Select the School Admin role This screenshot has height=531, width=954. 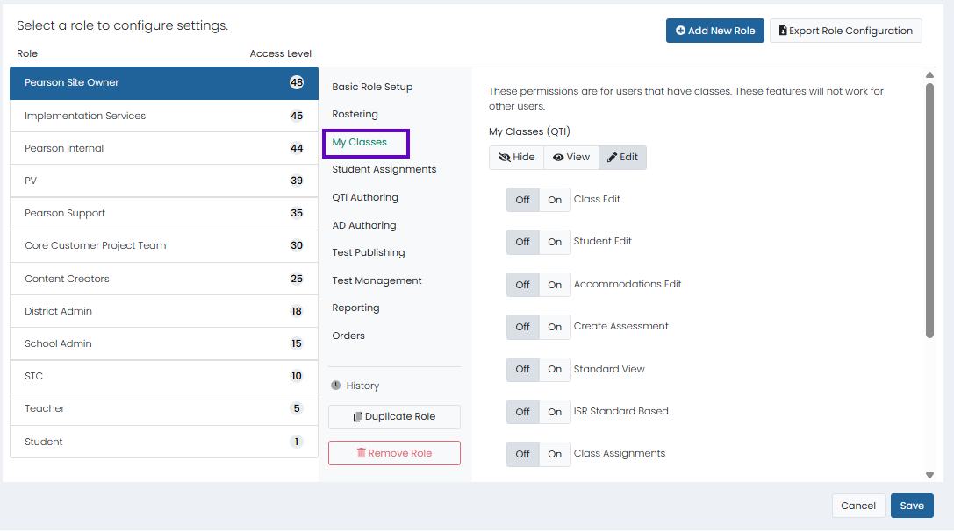click(x=164, y=343)
